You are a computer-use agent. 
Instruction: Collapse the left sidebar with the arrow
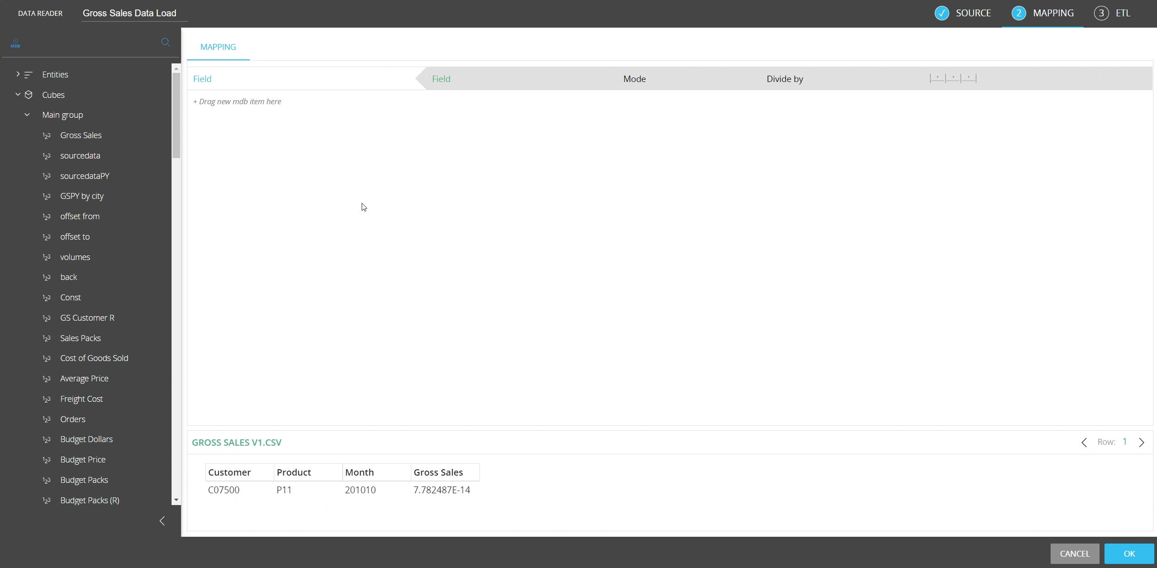162,521
